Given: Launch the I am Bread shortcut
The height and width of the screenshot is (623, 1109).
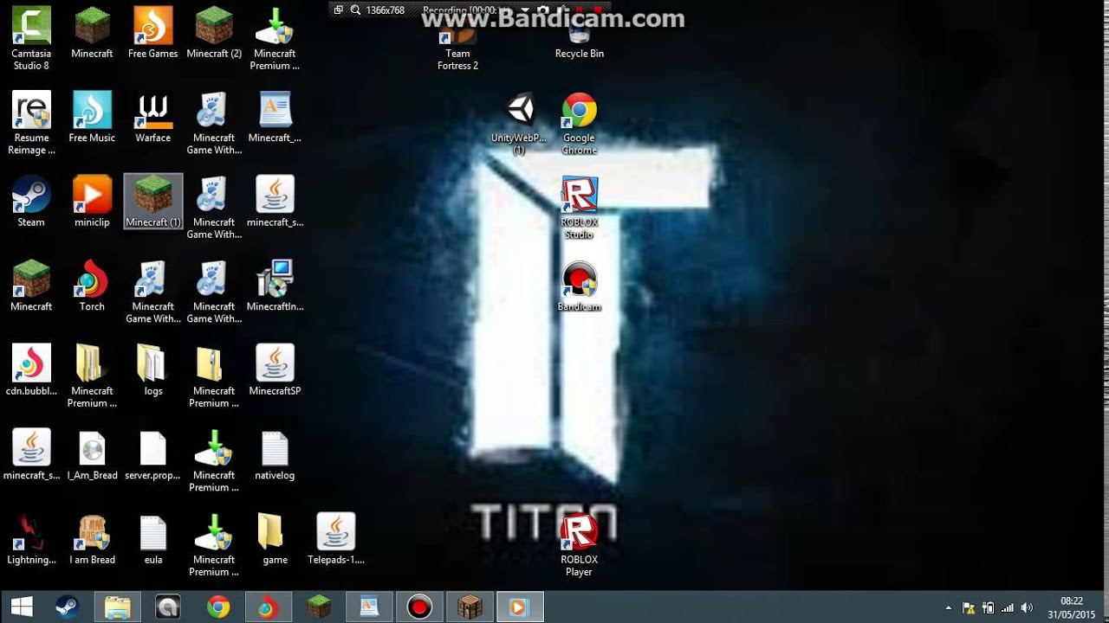Looking at the screenshot, I should [92, 539].
